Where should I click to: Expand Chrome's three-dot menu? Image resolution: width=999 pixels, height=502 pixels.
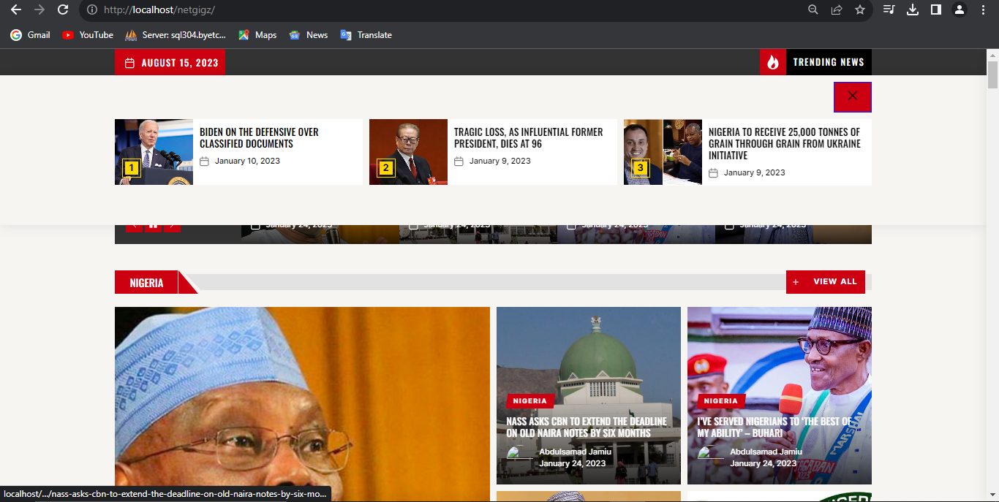click(983, 9)
